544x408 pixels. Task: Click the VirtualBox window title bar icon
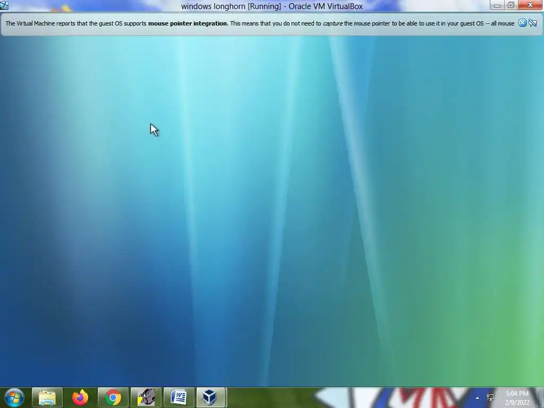[4, 5]
